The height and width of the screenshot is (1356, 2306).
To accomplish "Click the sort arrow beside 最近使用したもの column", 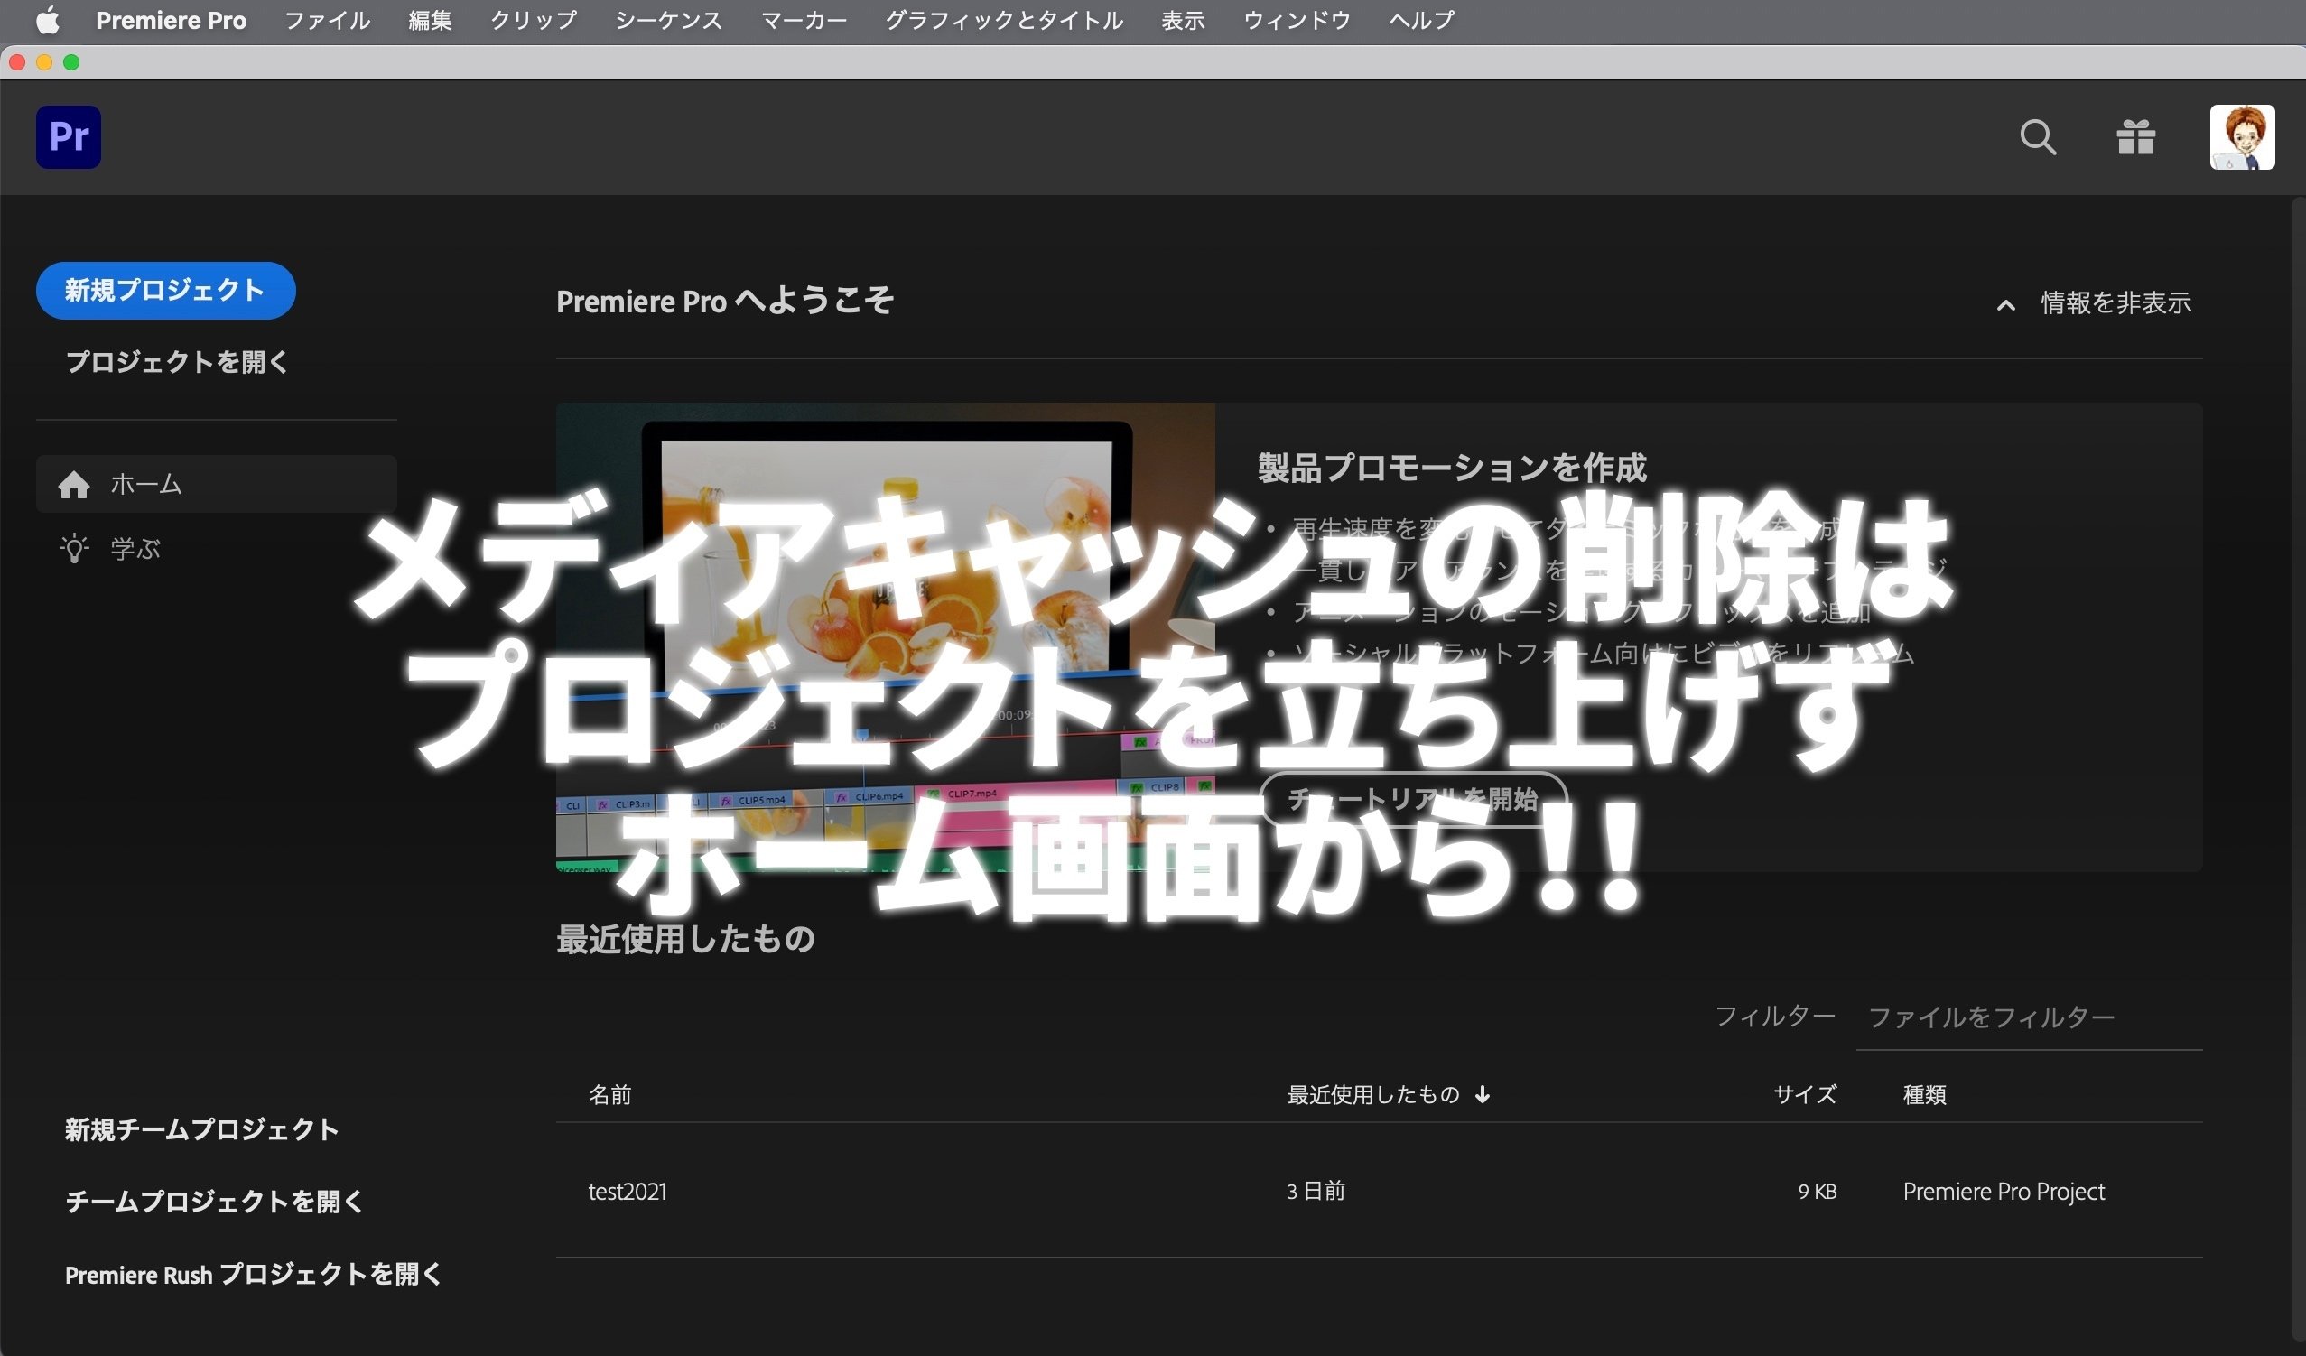I will pyautogui.click(x=1483, y=1094).
